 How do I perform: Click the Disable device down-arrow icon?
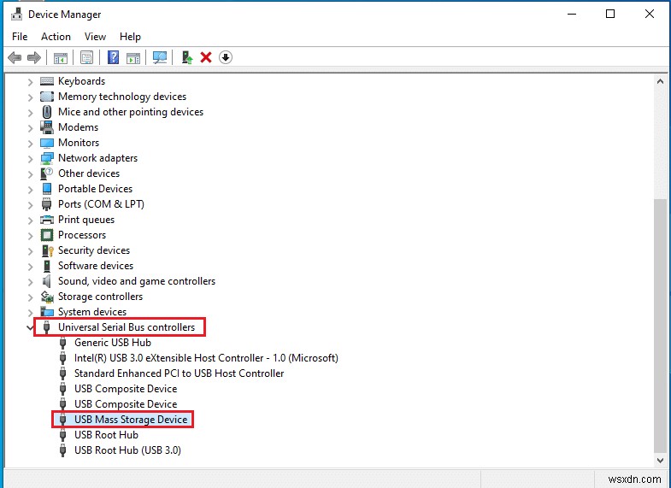[x=226, y=57]
